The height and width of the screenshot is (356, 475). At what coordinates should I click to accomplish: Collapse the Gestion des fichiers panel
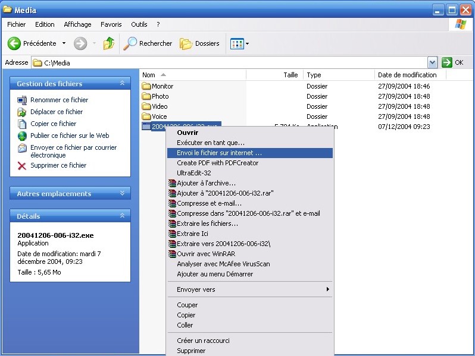click(122, 84)
